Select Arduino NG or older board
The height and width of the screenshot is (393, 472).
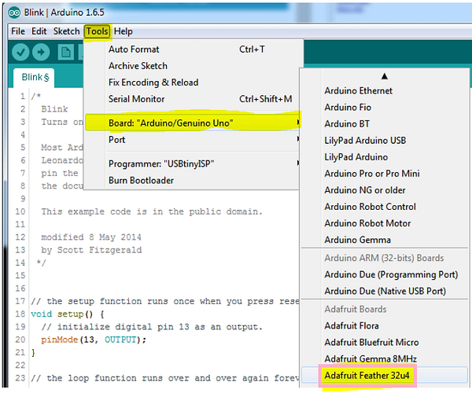(385, 190)
